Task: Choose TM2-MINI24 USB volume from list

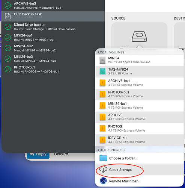Action: [x=139, y=71]
